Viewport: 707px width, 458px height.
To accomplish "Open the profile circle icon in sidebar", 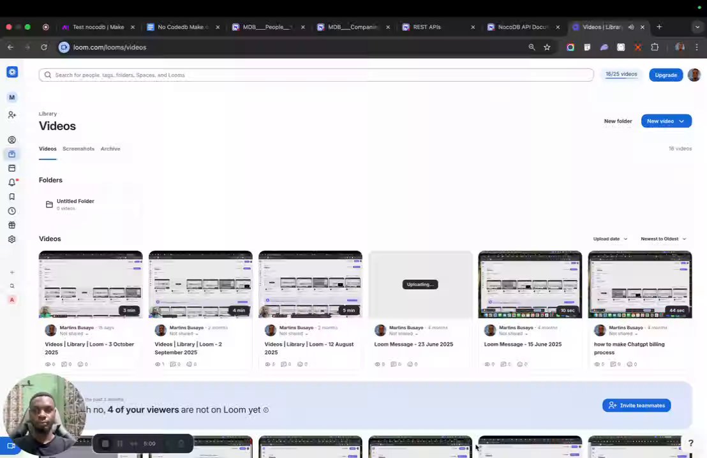I will (12, 140).
